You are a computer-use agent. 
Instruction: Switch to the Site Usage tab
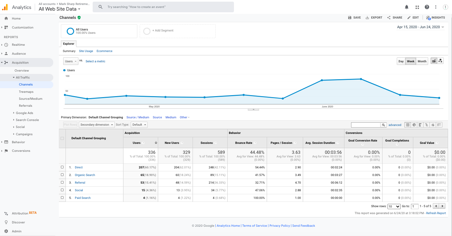86,51
